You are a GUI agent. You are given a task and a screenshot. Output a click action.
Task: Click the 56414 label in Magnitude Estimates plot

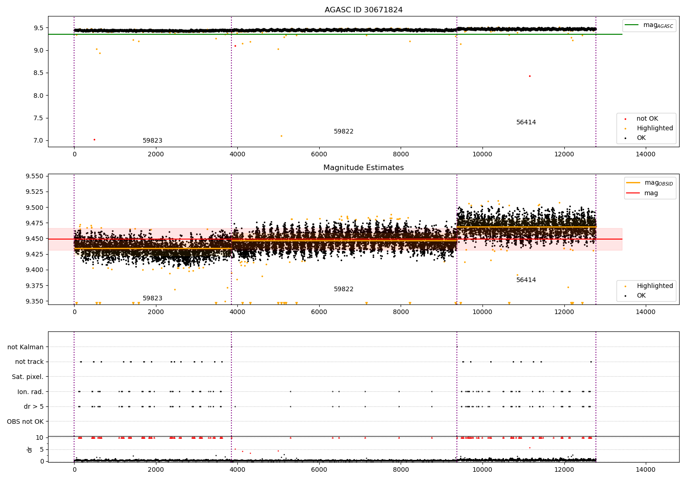click(x=526, y=280)
